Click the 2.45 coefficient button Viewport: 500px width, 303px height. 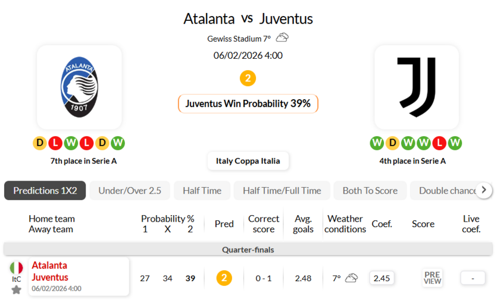(x=382, y=278)
